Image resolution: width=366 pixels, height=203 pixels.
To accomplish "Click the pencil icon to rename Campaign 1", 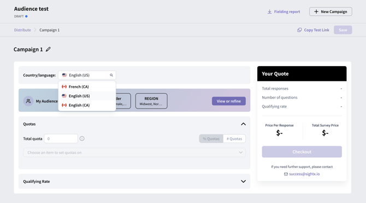I will pos(48,50).
